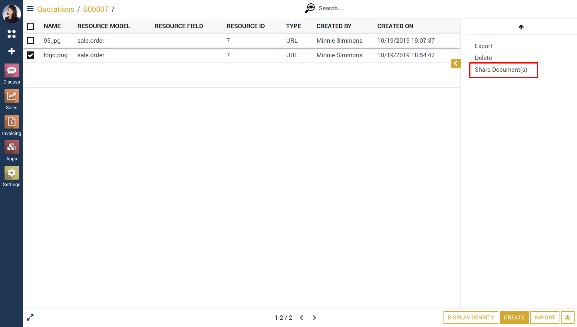Viewport: 577px width, 327px height.
Task: Choose Delete from the action menu
Action: click(483, 58)
